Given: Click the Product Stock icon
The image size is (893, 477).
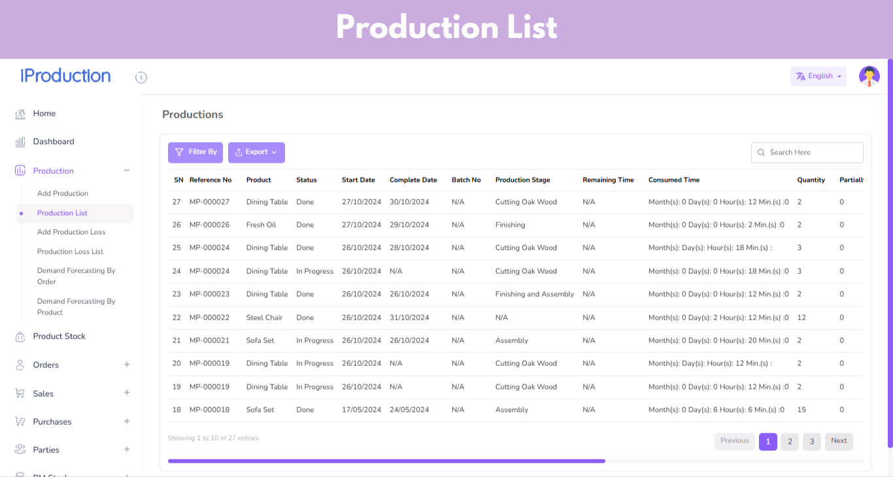Looking at the screenshot, I should (20, 337).
